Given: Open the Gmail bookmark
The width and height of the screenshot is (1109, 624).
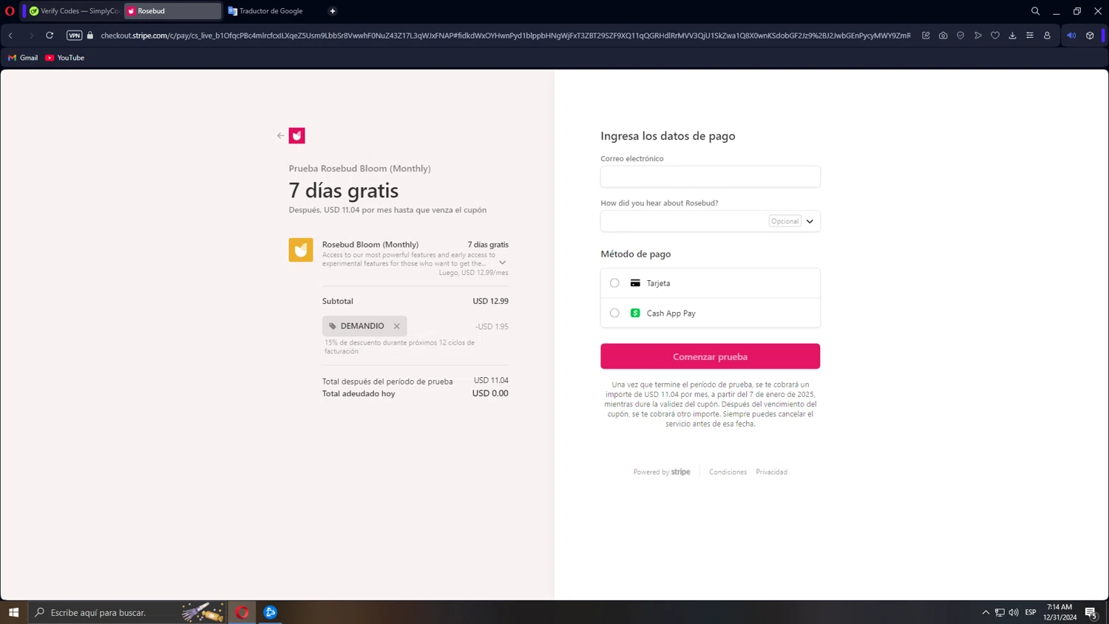Looking at the screenshot, I should pyautogui.click(x=23, y=58).
